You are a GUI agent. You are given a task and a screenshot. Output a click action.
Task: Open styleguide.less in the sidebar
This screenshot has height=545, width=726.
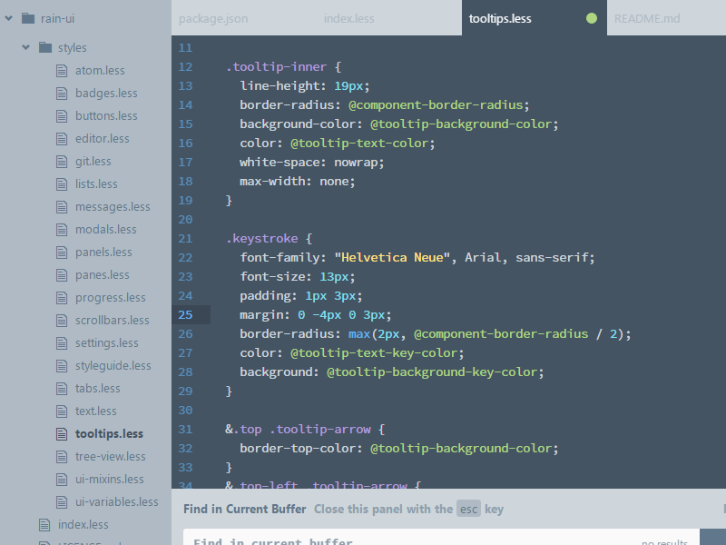click(x=113, y=365)
